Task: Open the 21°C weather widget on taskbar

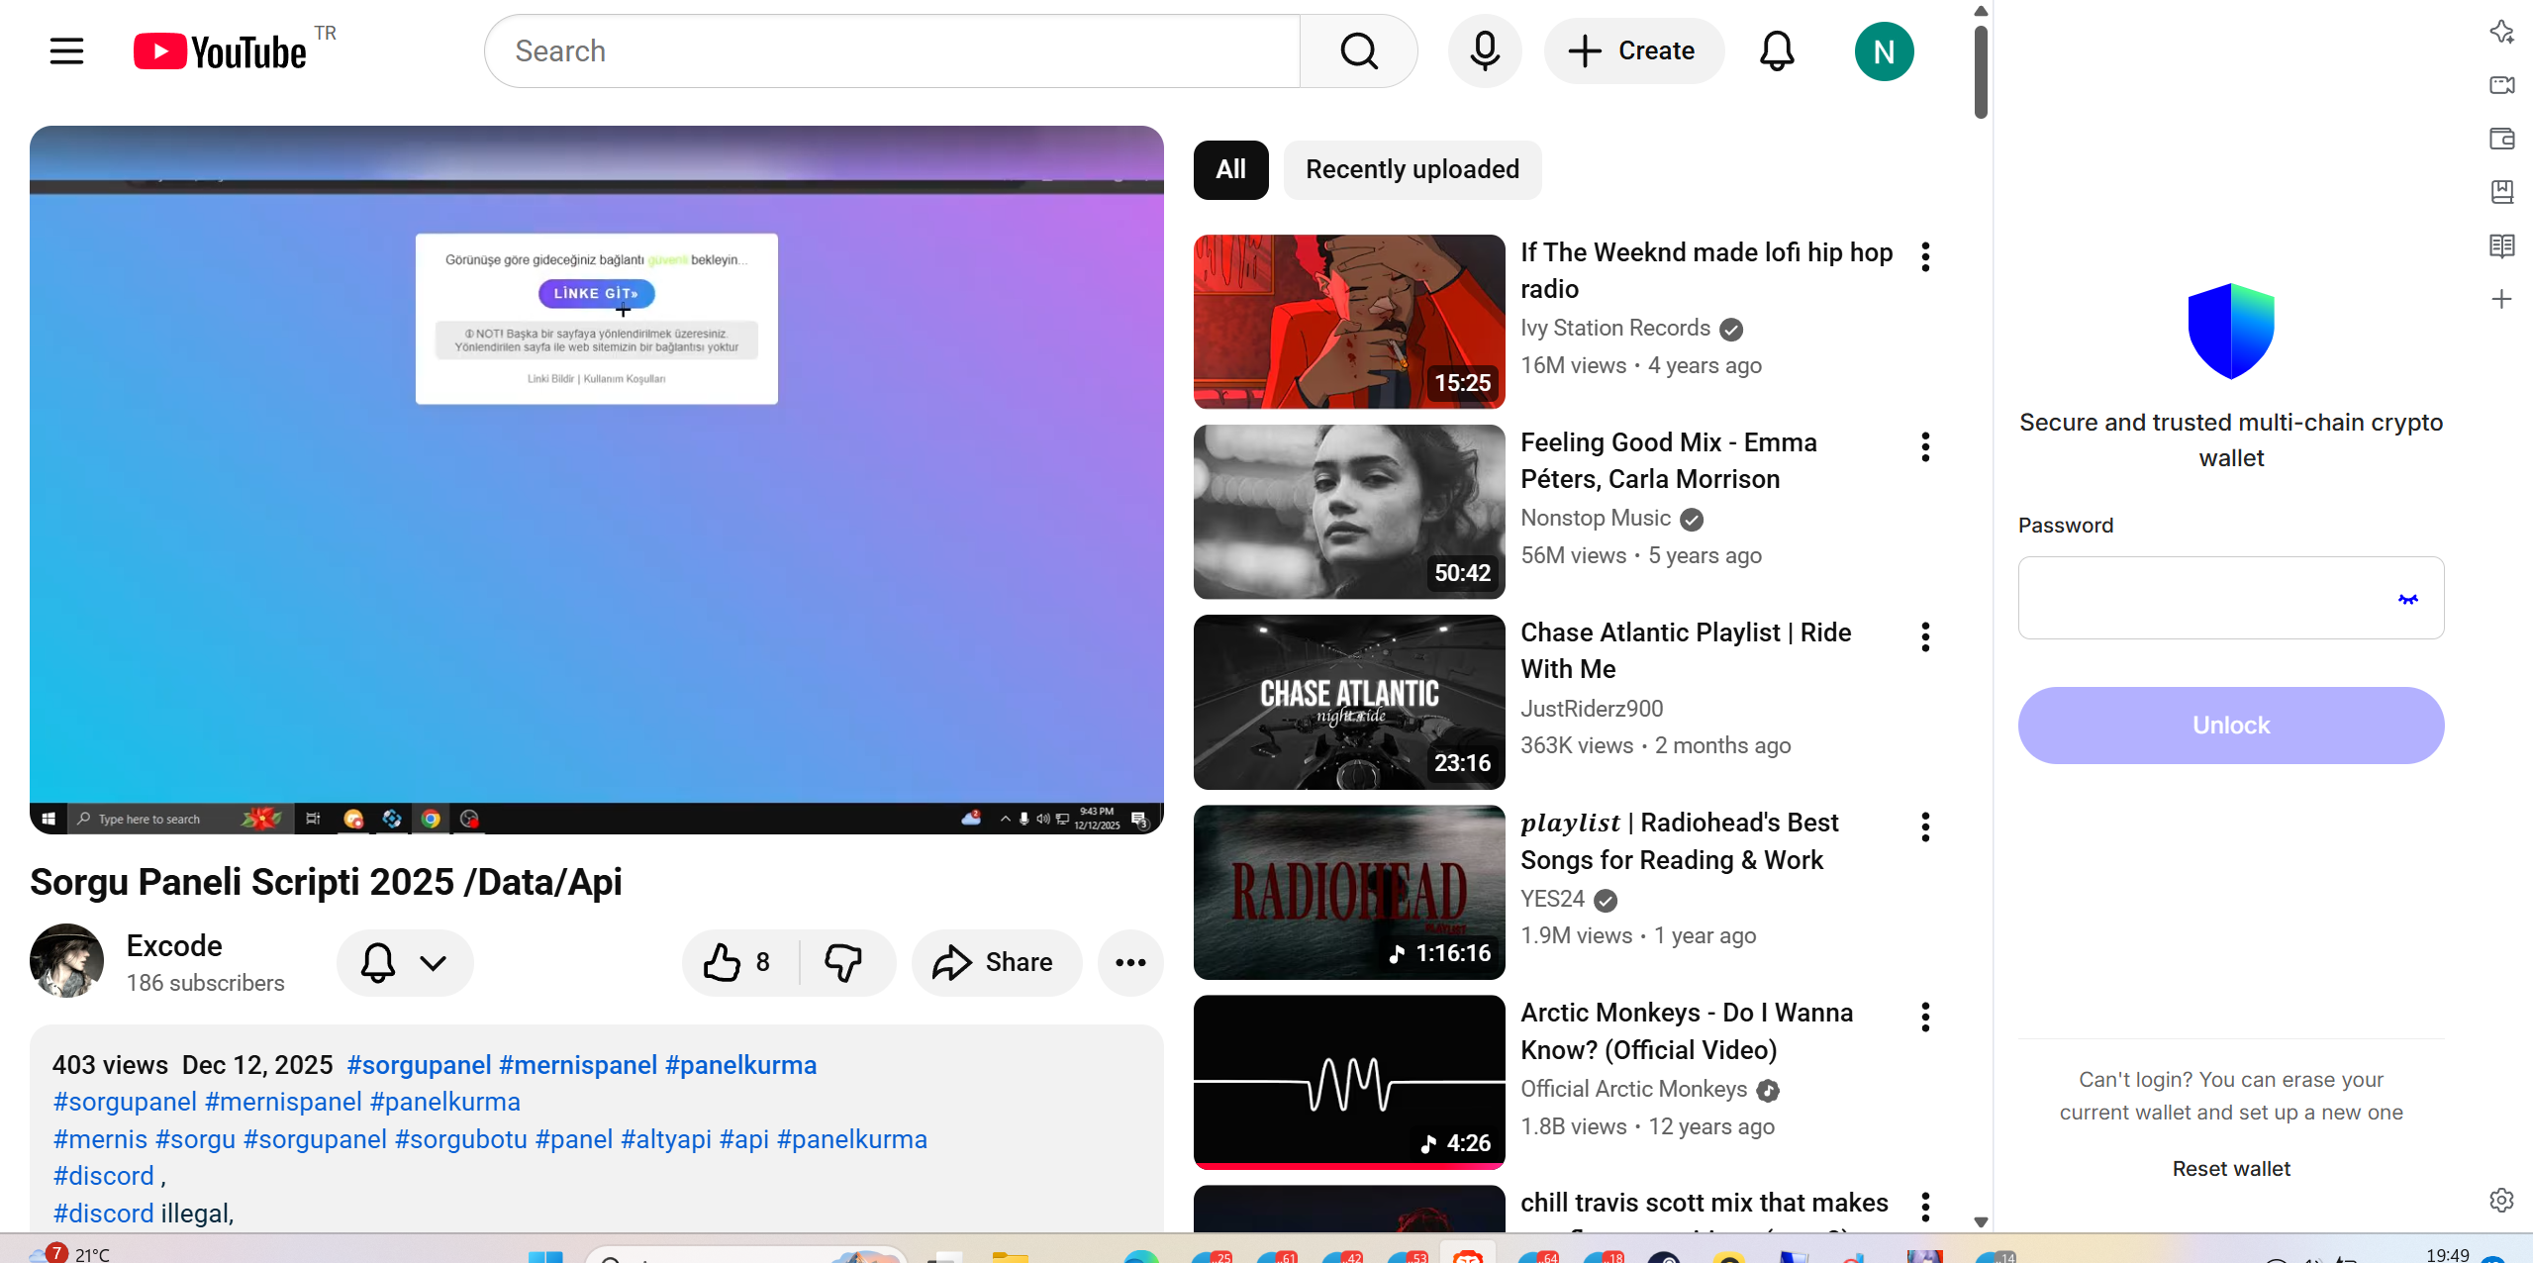Action: point(69,1253)
